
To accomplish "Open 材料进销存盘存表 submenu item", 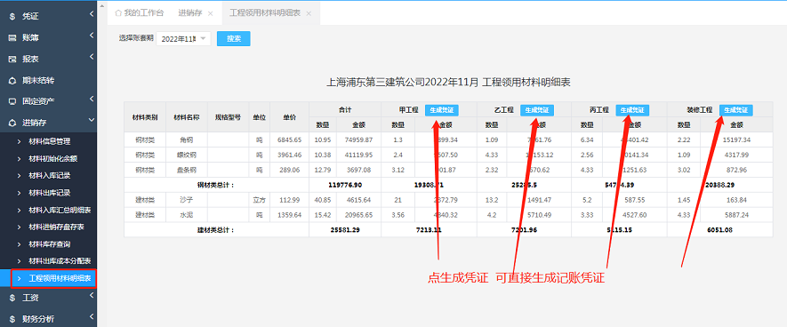I will click(56, 227).
